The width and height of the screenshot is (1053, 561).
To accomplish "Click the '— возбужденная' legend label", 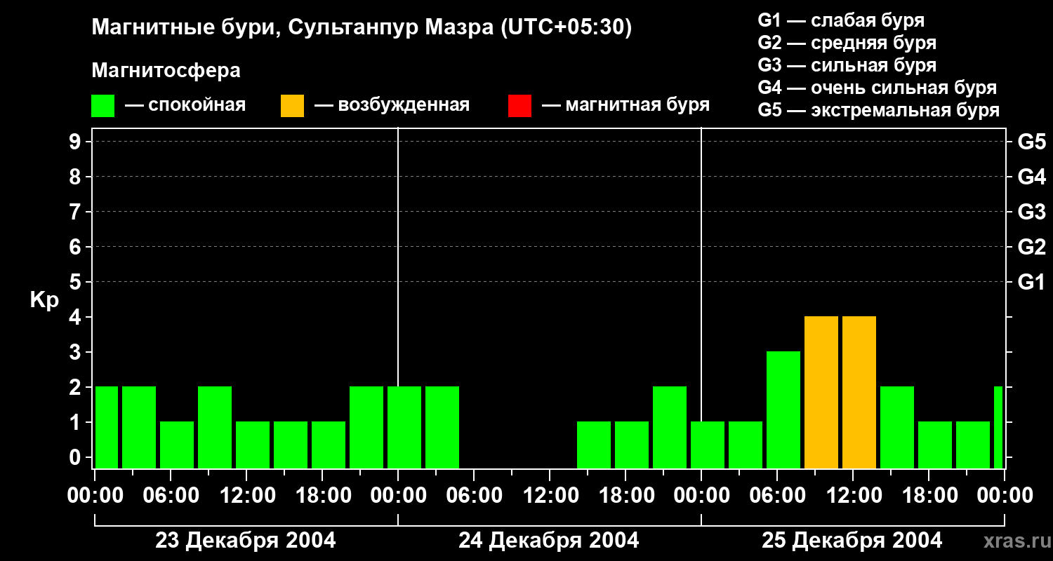I will click(392, 106).
